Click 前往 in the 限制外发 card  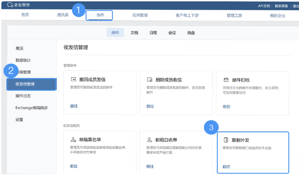tap(227, 166)
